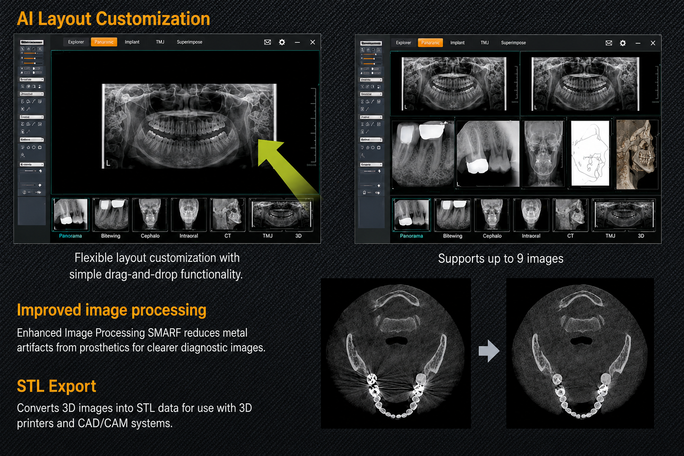Switch to Explorer tab in right window
The width and height of the screenshot is (684, 456).
(x=403, y=43)
